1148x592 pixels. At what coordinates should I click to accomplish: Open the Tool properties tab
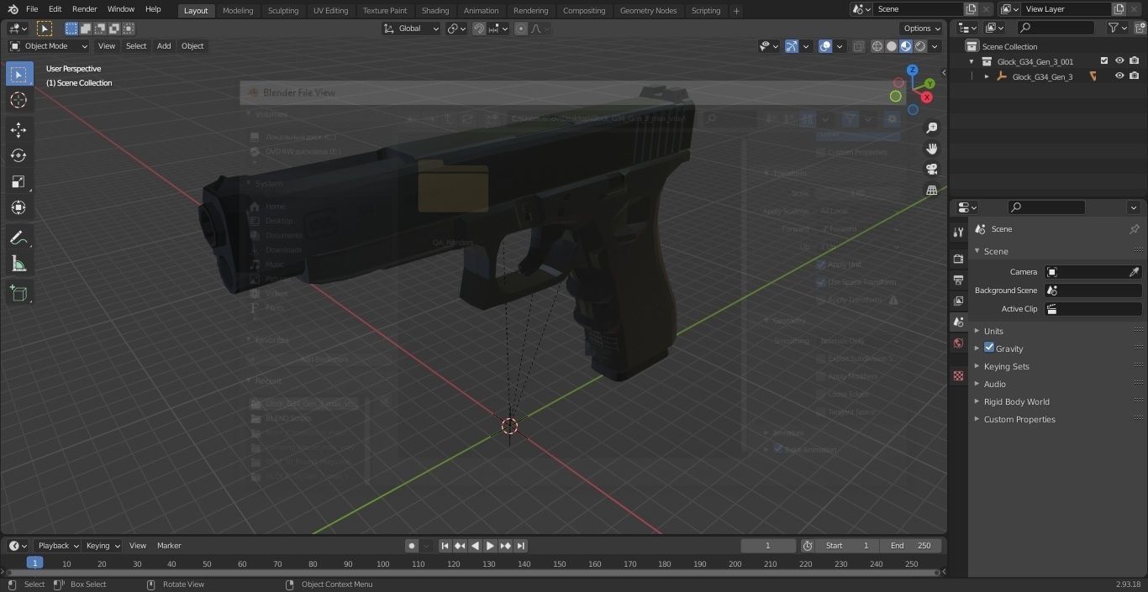click(958, 232)
